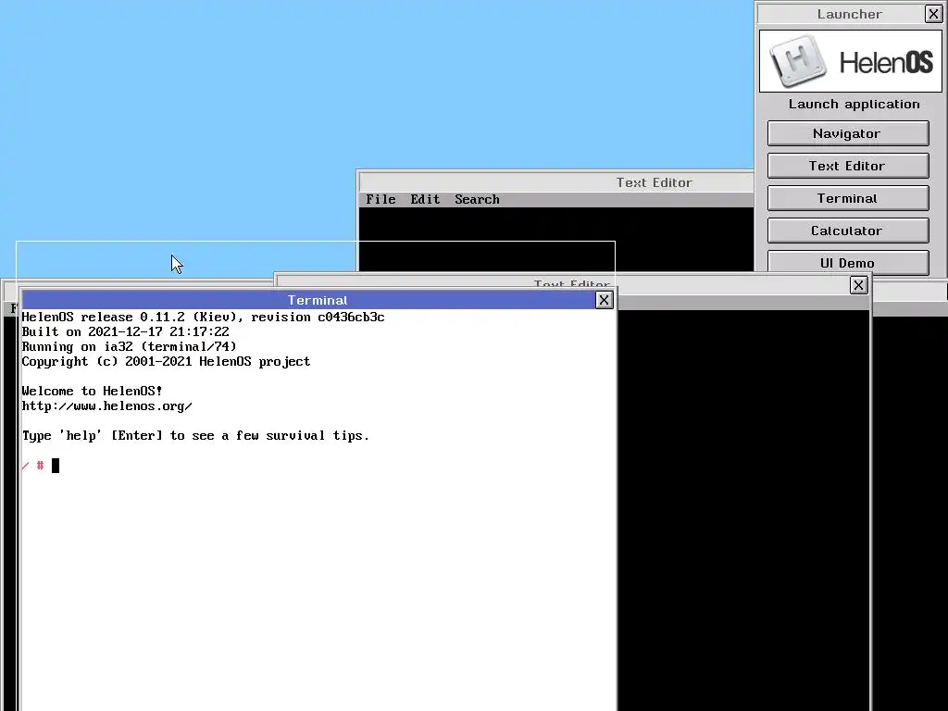Close the Terminal window
The image size is (948, 711).
coord(604,300)
